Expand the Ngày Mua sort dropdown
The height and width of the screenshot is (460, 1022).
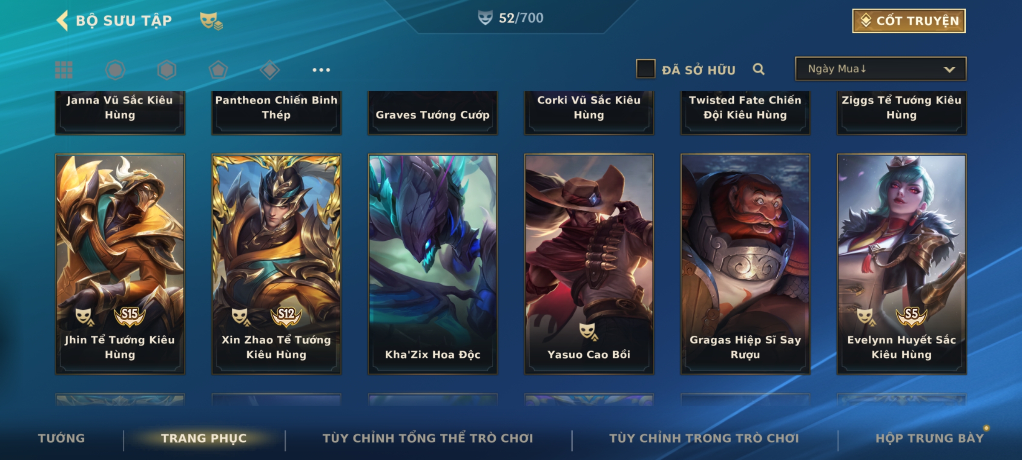pos(881,69)
